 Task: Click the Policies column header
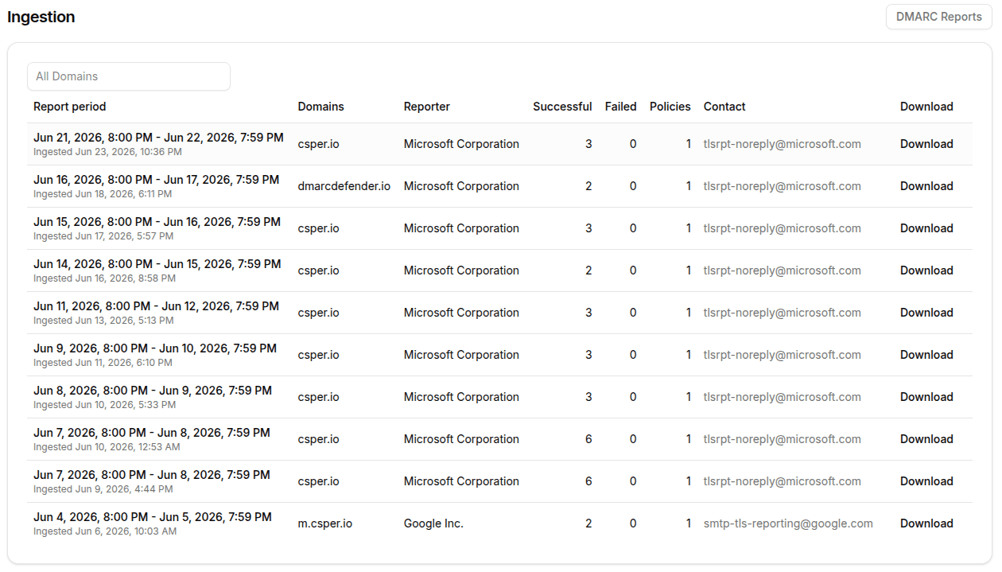point(670,107)
